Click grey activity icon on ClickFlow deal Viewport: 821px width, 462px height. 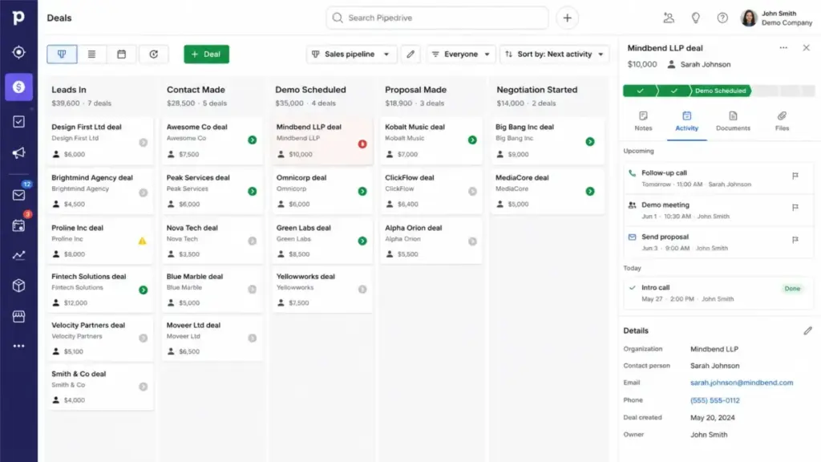472,191
